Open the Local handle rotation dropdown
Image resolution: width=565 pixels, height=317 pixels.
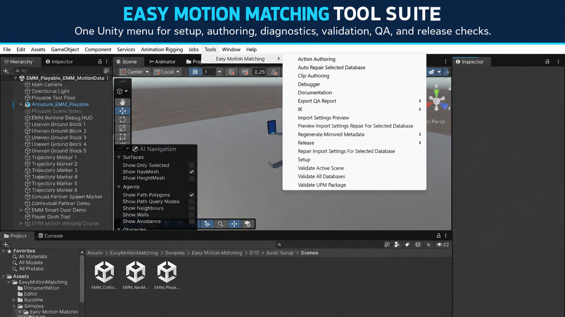tap(167, 72)
